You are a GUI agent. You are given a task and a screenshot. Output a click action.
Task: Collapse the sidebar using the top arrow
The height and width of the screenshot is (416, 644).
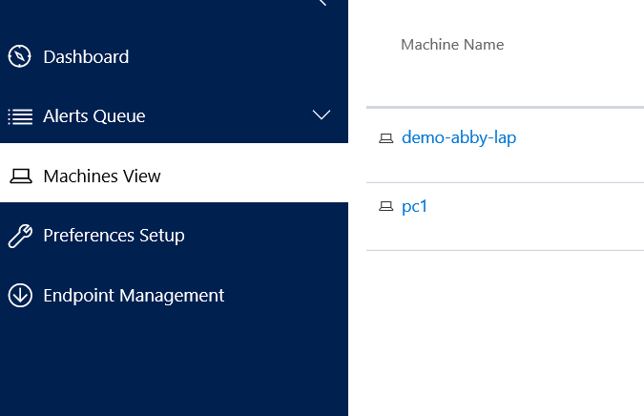(x=322, y=3)
